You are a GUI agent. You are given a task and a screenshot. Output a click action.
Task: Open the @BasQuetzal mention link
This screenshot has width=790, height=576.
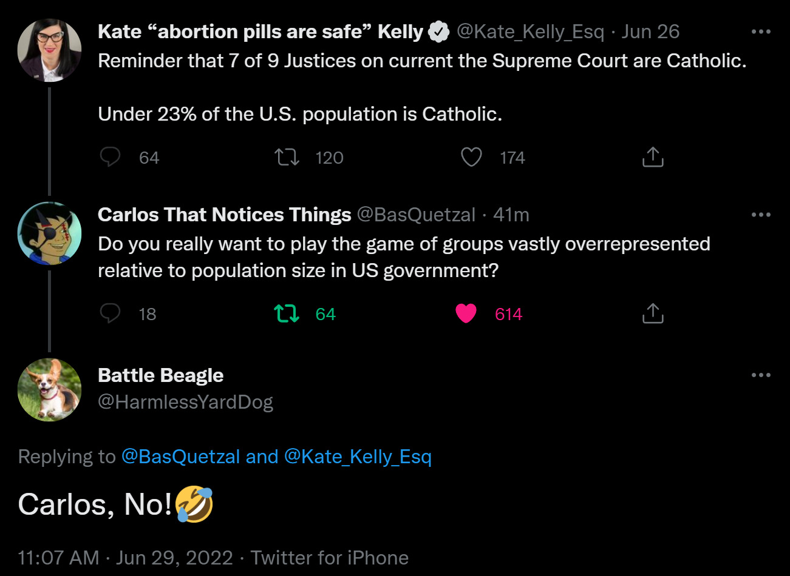[x=180, y=457]
